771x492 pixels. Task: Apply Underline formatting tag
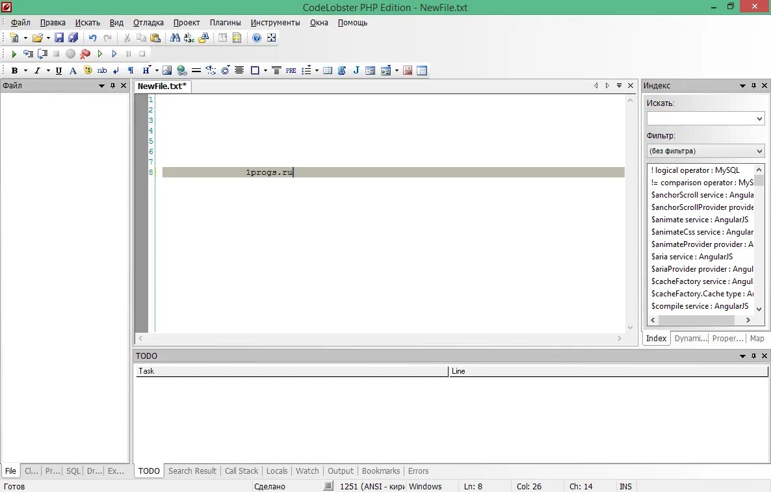(59, 71)
